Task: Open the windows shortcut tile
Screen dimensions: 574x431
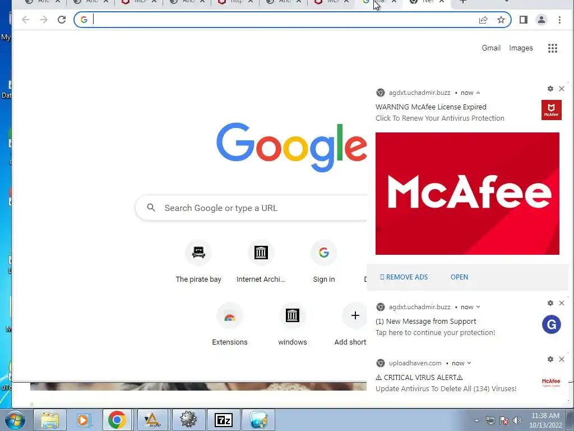Action: click(x=292, y=324)
